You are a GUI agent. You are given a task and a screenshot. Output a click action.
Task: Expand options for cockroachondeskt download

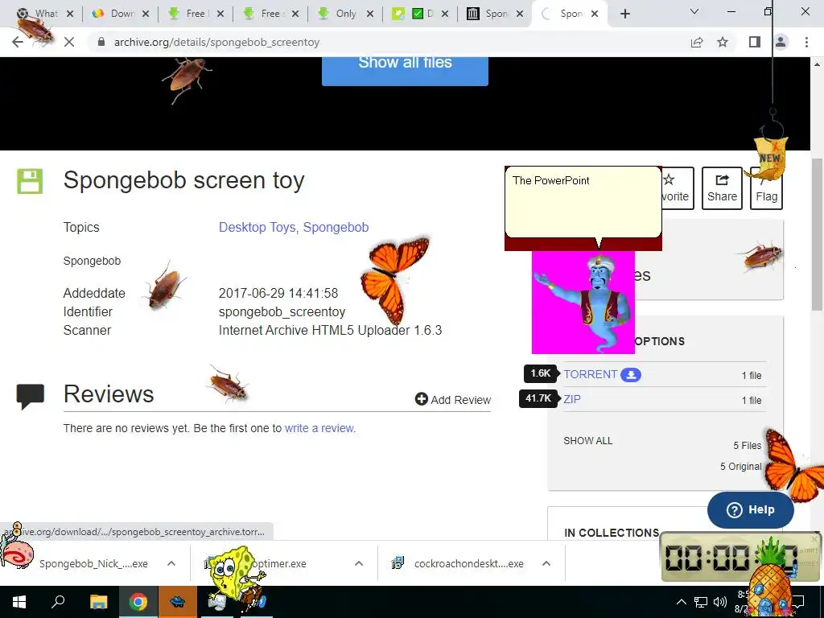pyautogui.click(x=546, y=563)
